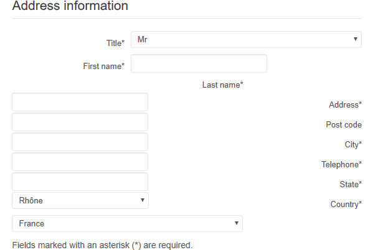Click the required fields asterisk note
Viewport: 378px width, 250px height.
click(x=102, y=245)
